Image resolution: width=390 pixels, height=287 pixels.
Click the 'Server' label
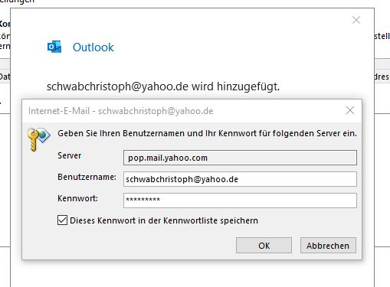coord(70,155)
